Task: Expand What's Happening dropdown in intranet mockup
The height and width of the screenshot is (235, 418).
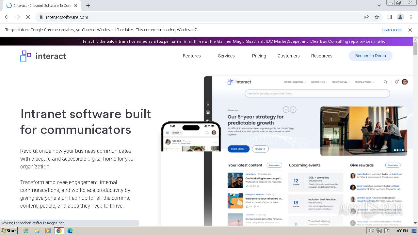Action: pyautogui.click(x=295, y=82)
